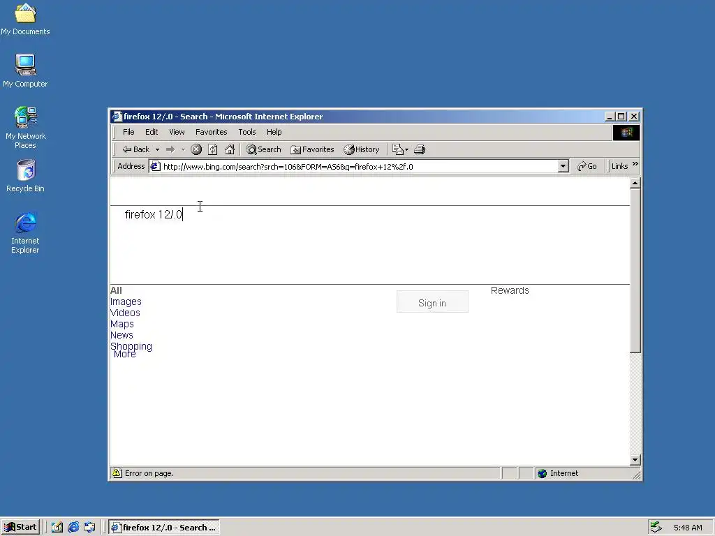Open the Search pane toolbar button
The height and width of the screenshot is (536, 715).
pyautogui.click(x=263, y=149)
